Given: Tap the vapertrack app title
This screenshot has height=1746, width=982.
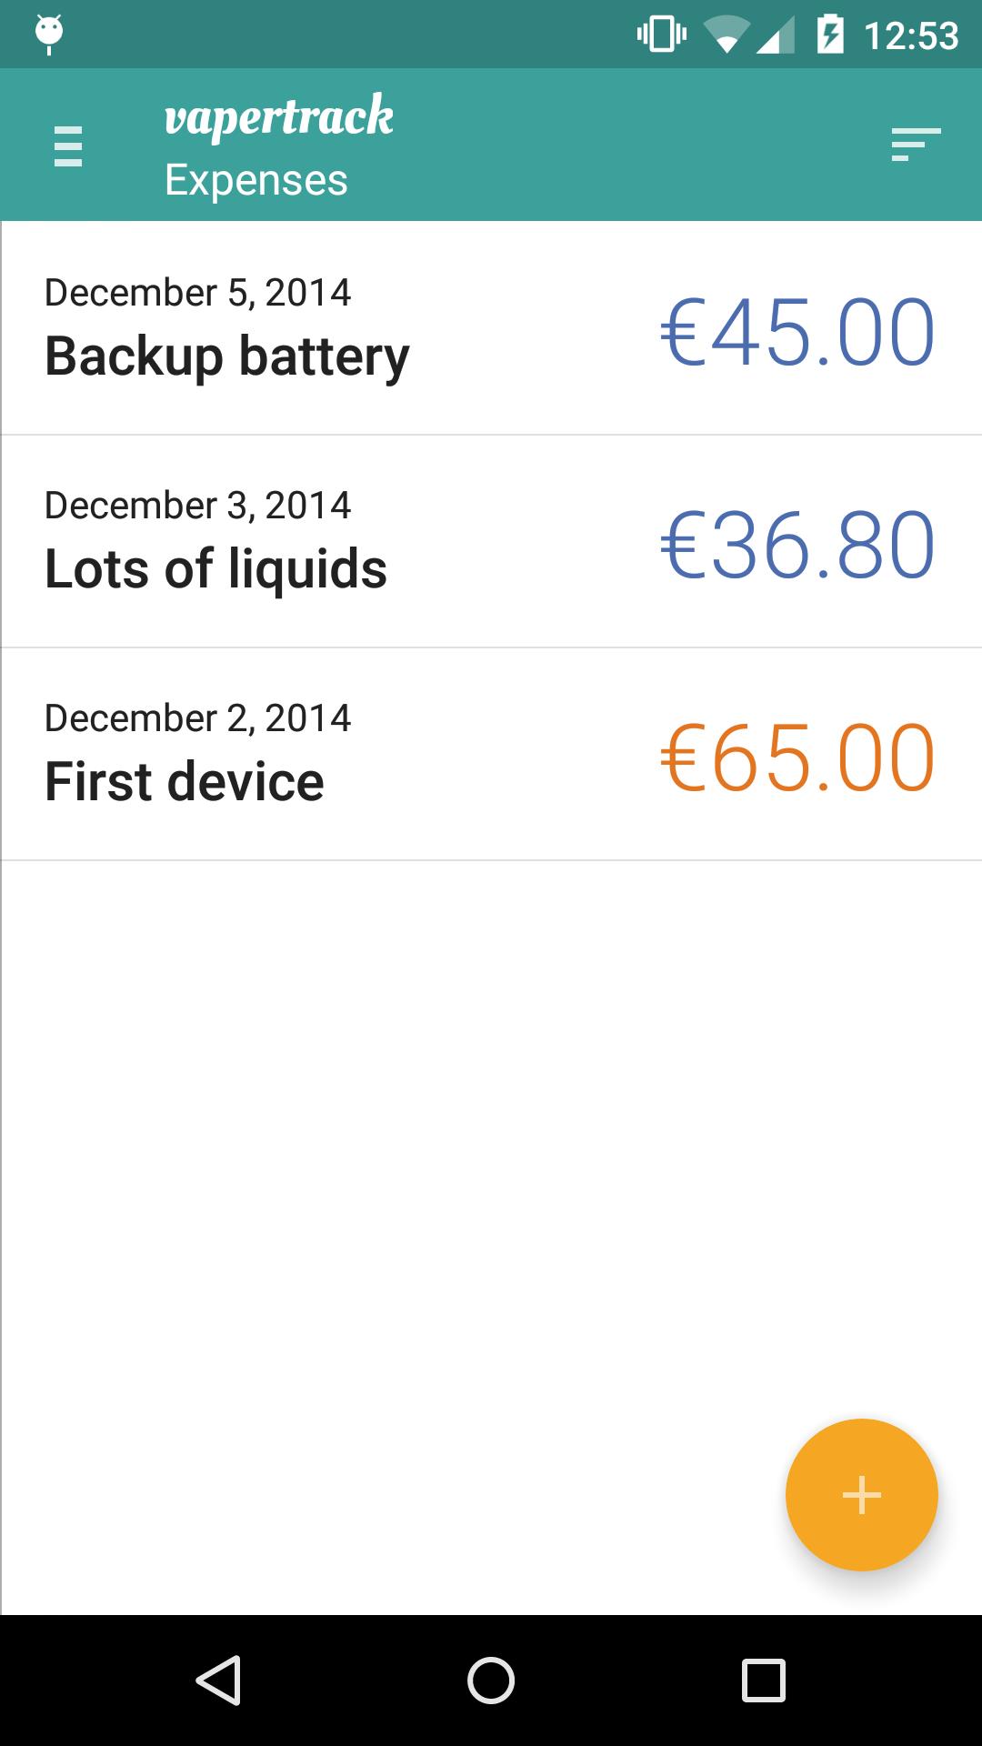Looking at the screenshot, I should click(x=279, y=117).
